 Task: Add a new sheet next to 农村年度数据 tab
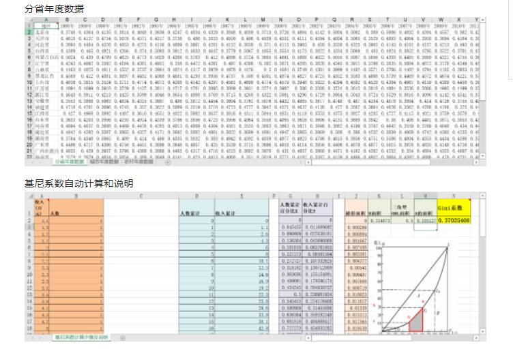[x=168, y=162]
